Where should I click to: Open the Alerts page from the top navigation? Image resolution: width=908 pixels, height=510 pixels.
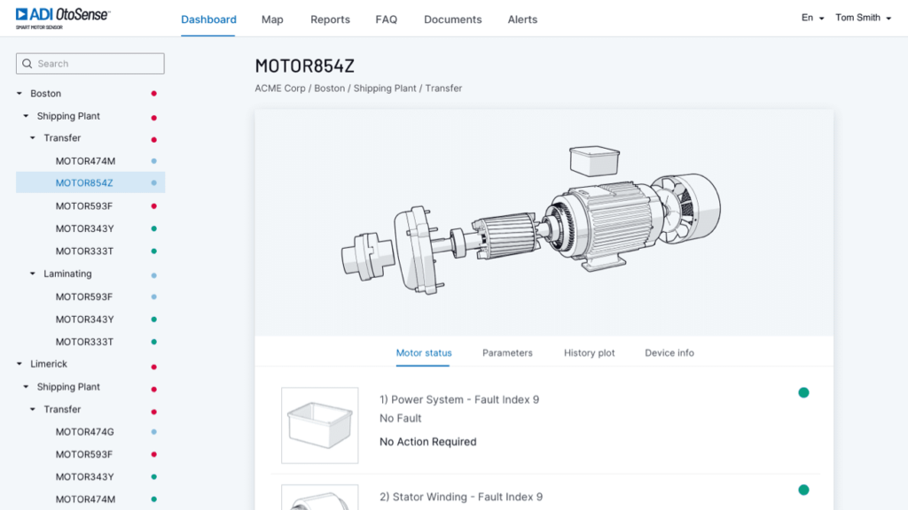click(522, 19)
